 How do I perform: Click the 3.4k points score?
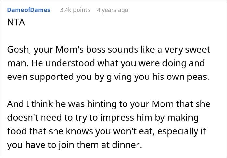click(x=75, y=10)
